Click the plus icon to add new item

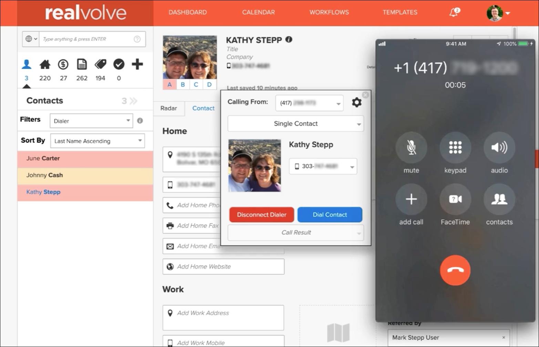pos(137,64)
